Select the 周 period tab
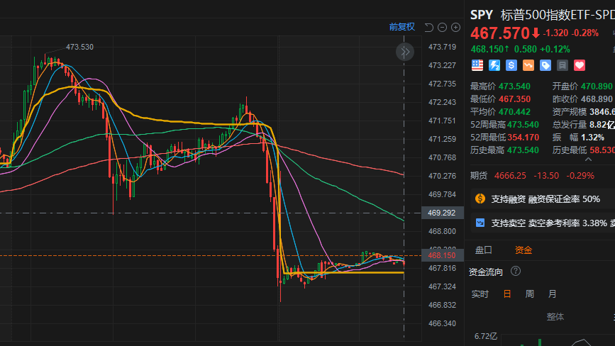This screenshot has width=615, height=346. (x=529, y=294)
